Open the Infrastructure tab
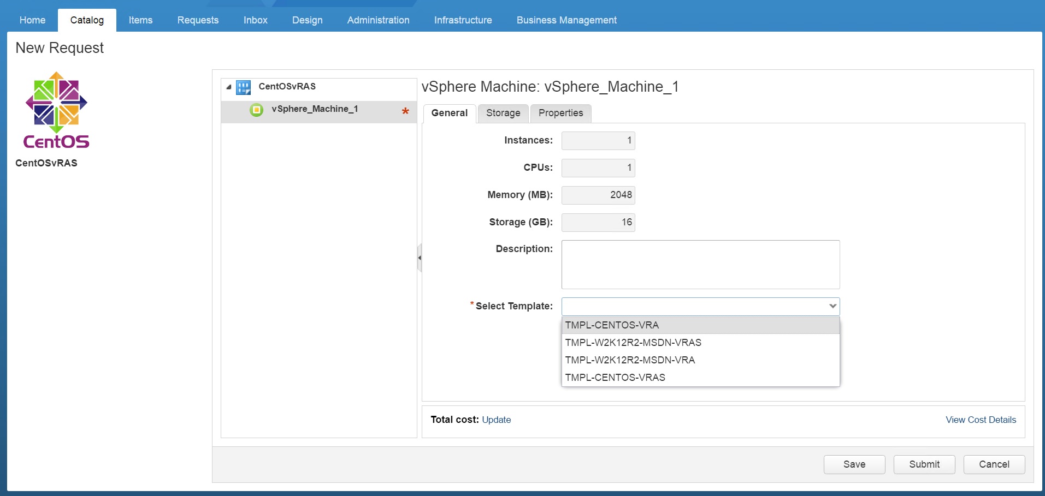Screen dimensions: 1045x496 click(x=463, y=20)
